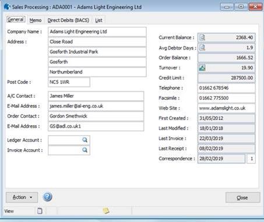Click the Northumberland address field
Image resolution: width=264 pixels, height=222 pixels.
[97, 72]
